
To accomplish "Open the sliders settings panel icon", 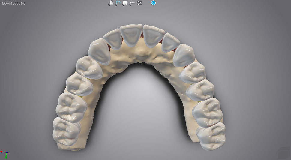I will click(x=139, y=3).
